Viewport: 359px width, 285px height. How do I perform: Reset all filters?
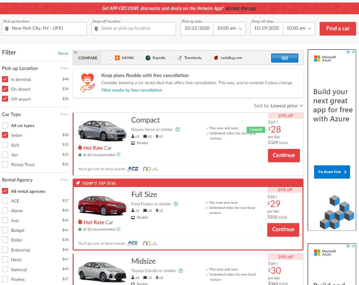[63, 53]
